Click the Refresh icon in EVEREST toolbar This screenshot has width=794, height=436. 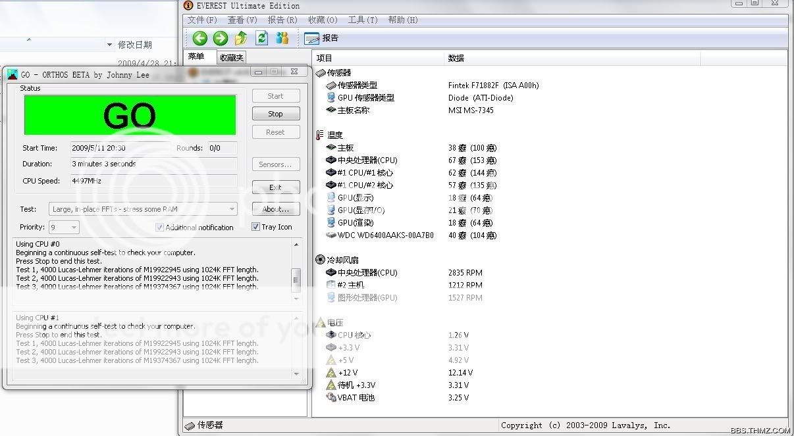pos(262,38)
